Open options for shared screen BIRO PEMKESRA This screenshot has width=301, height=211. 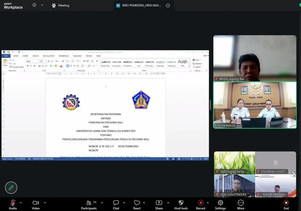coord(168,5)
